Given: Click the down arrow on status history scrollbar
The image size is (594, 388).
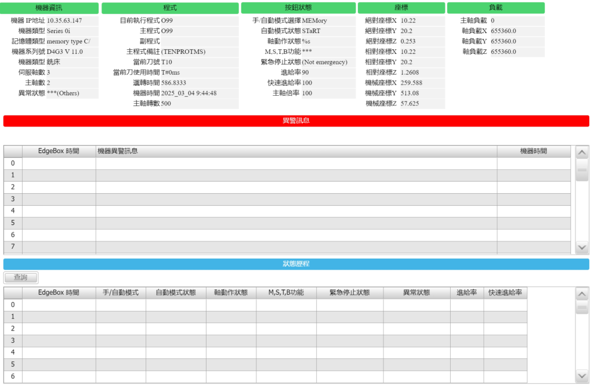Looking at the screenshot, I should [x=582, y=375].
